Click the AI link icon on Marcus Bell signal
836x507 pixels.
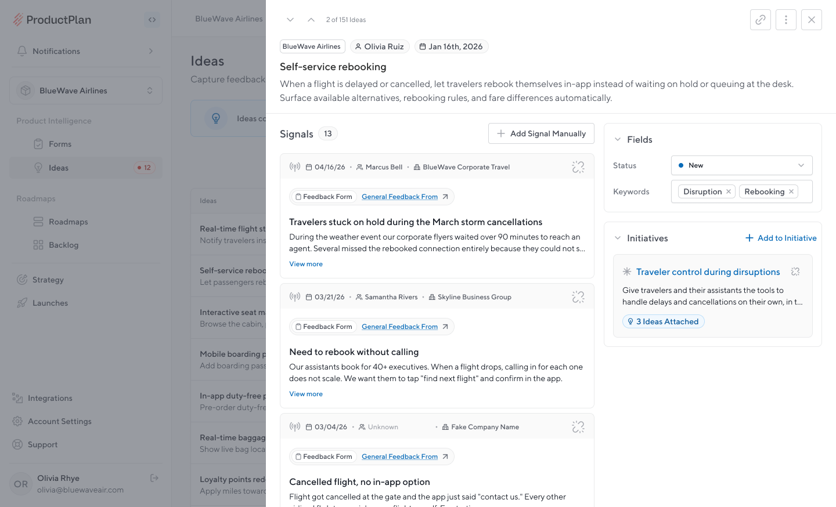578,167
